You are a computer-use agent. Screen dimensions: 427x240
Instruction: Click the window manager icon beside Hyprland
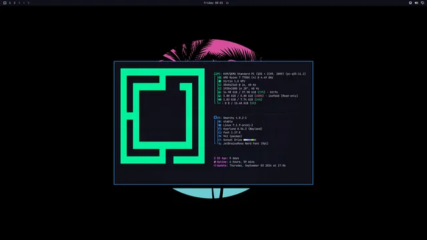pos(220,129)
